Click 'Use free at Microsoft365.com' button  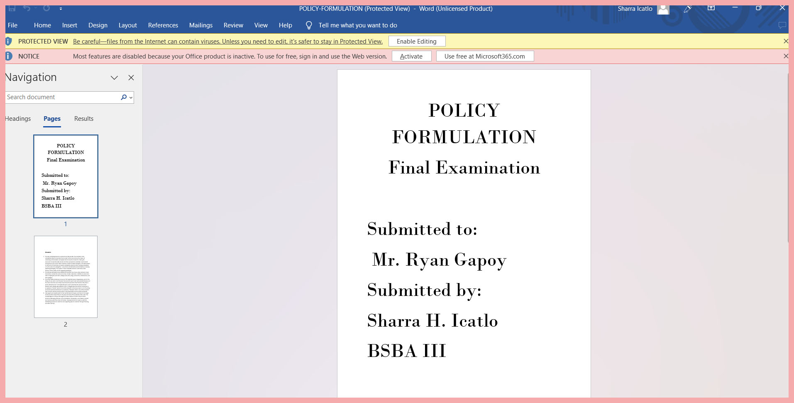click(x=485, y=56)
